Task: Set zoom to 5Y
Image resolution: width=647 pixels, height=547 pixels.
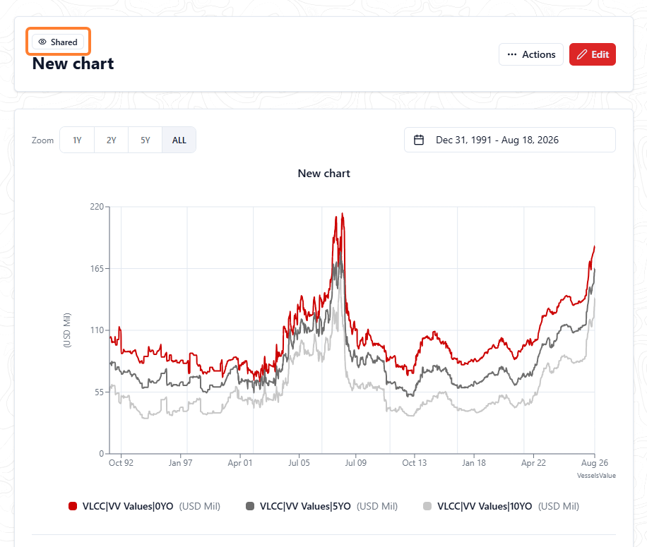Action: coord(146,140)
